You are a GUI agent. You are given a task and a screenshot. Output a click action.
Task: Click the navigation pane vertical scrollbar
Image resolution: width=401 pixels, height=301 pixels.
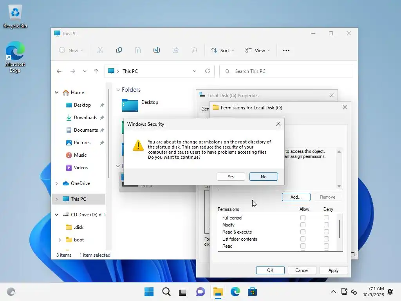[109, 133]
